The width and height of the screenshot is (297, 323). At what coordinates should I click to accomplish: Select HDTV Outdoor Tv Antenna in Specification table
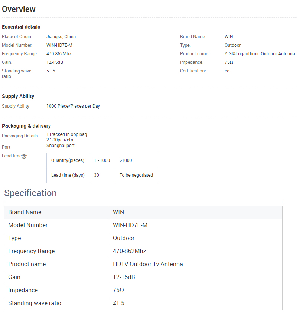148,264
